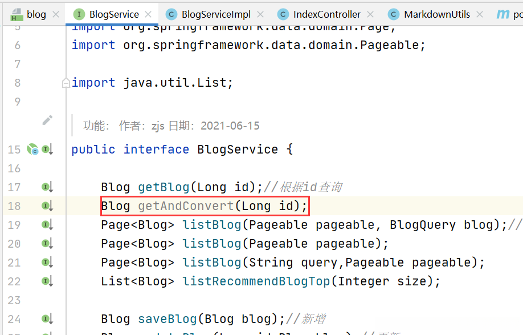Click line number 15 in gutter
Image resolution: width=523 pixels, height=335 pixels.
[x=14, y=150]
